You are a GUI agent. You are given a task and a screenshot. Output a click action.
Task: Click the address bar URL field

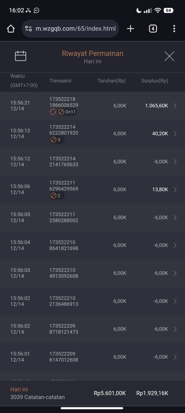click(x=76, y=29)
